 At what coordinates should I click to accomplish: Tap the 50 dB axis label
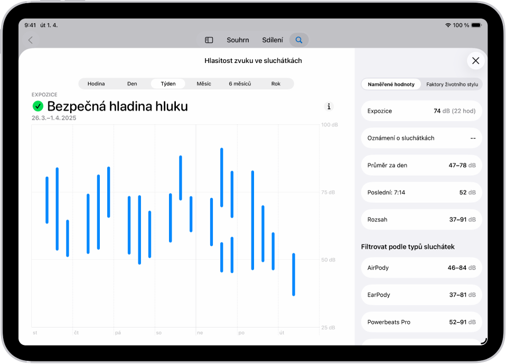(328, 260)
